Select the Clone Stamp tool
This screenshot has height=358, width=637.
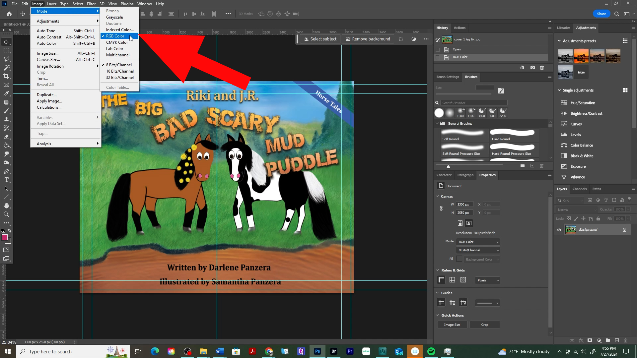[x=6, y=119]
